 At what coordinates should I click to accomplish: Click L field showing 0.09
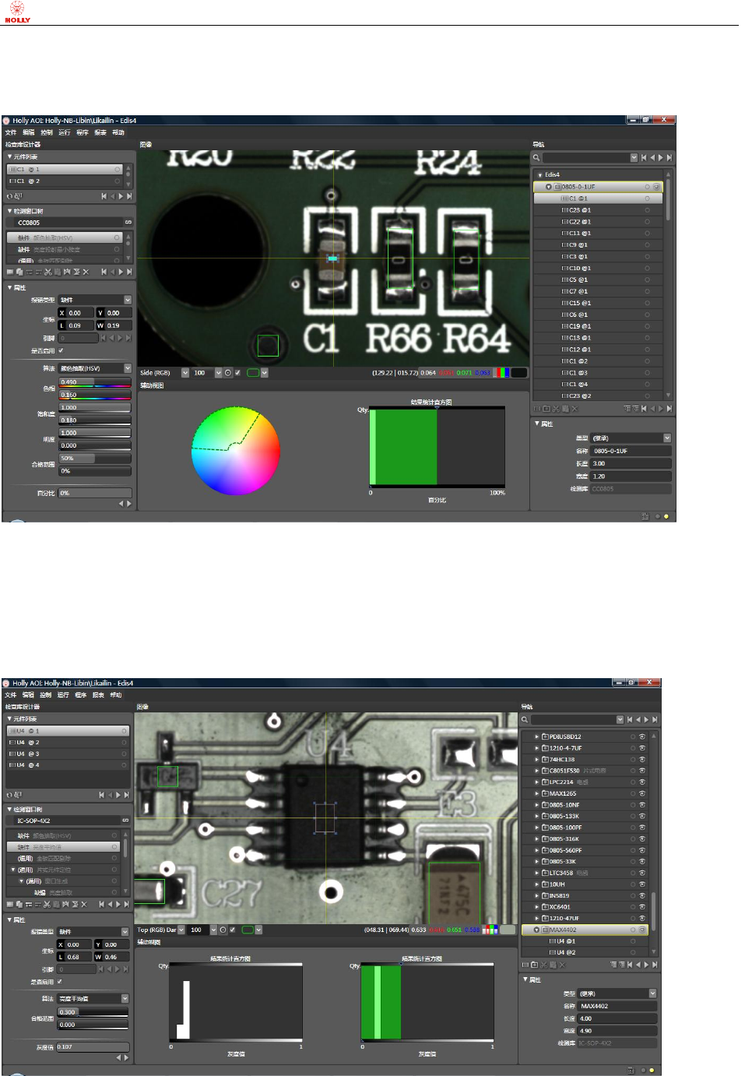coord(76,325)
